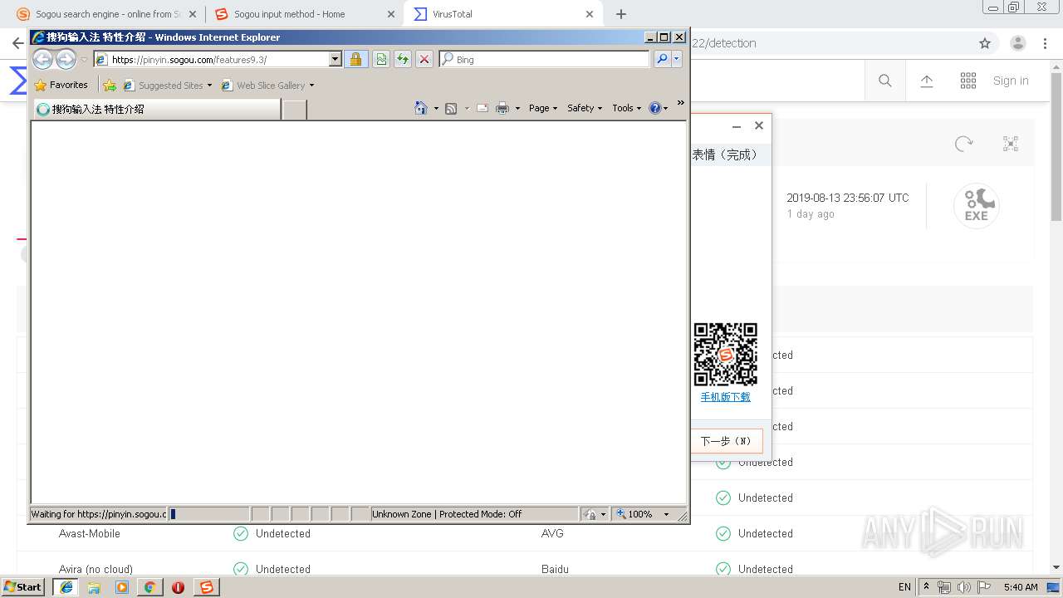
Task: Go back in Internet Explorer
Action: click(x=43, y=59)
